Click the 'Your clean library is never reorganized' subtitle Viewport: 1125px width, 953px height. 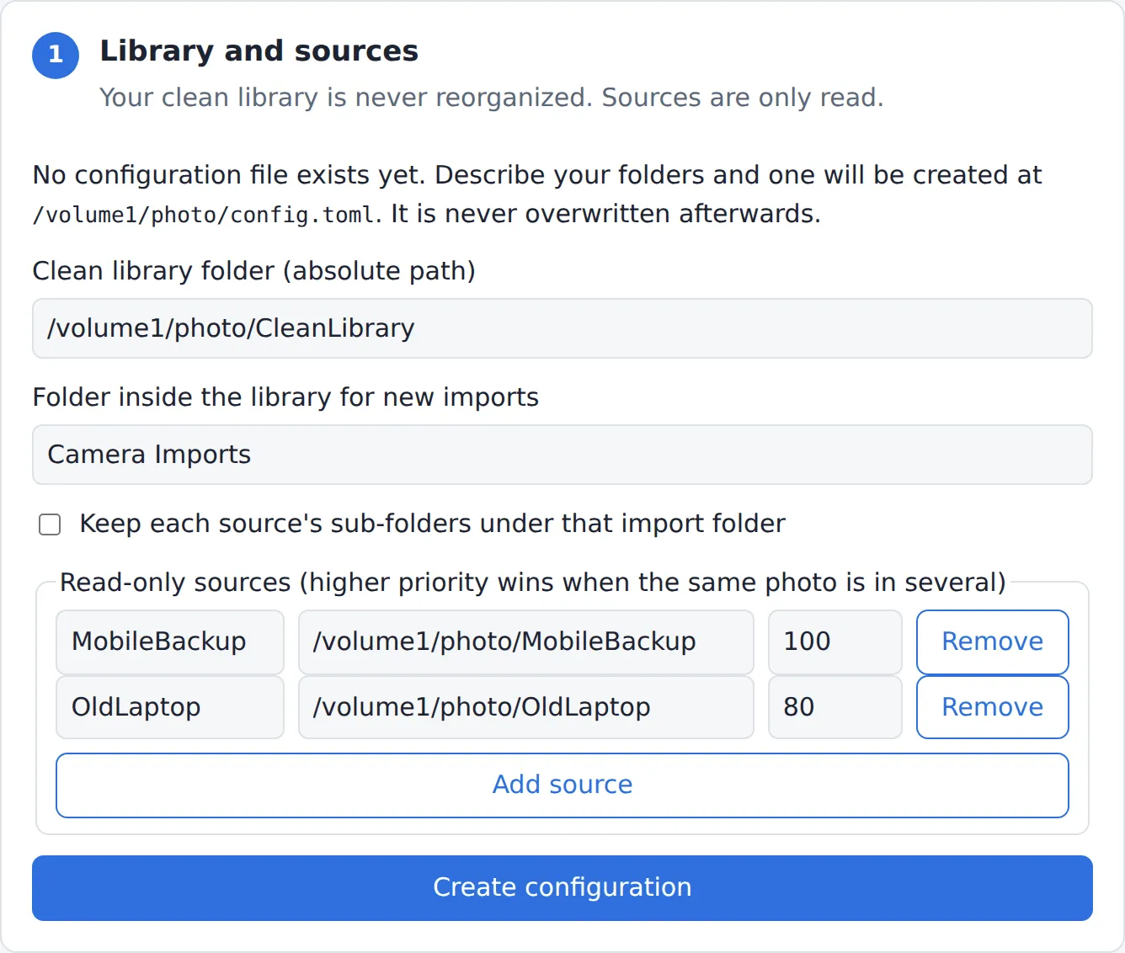492,98
